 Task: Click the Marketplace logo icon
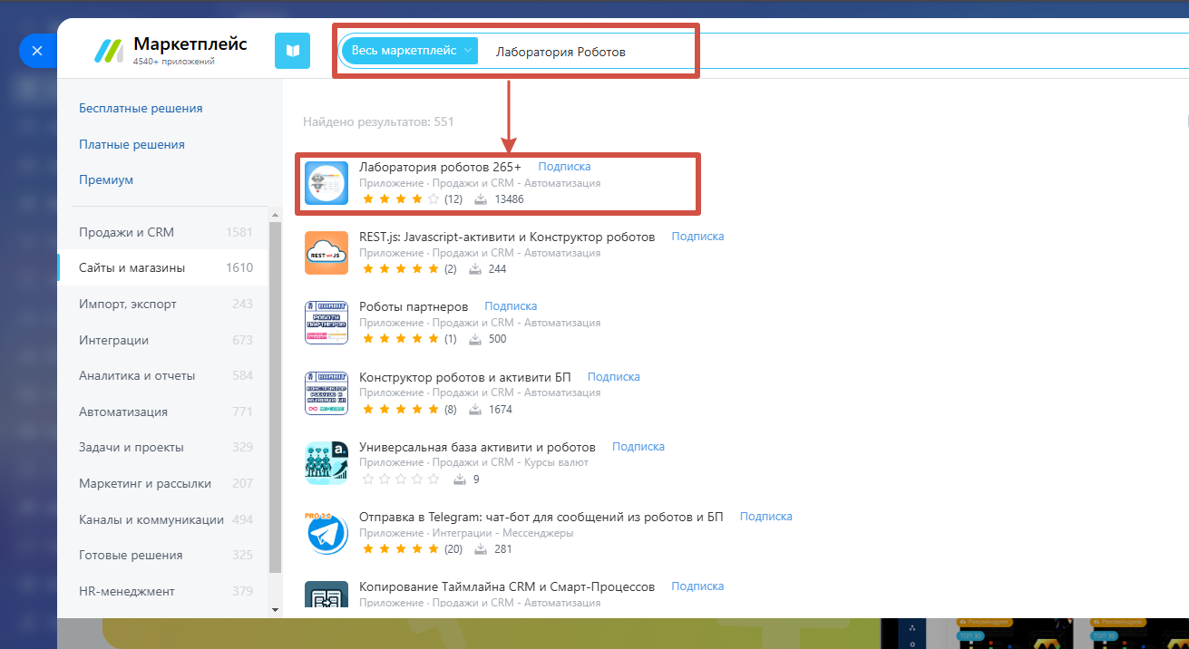pos(109,51)
